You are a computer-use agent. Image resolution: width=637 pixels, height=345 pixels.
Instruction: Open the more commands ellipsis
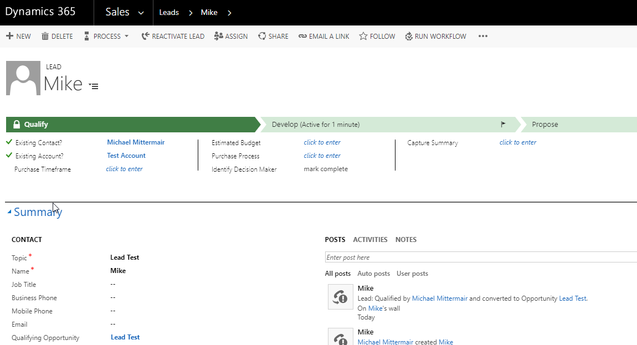pos(482,36)
